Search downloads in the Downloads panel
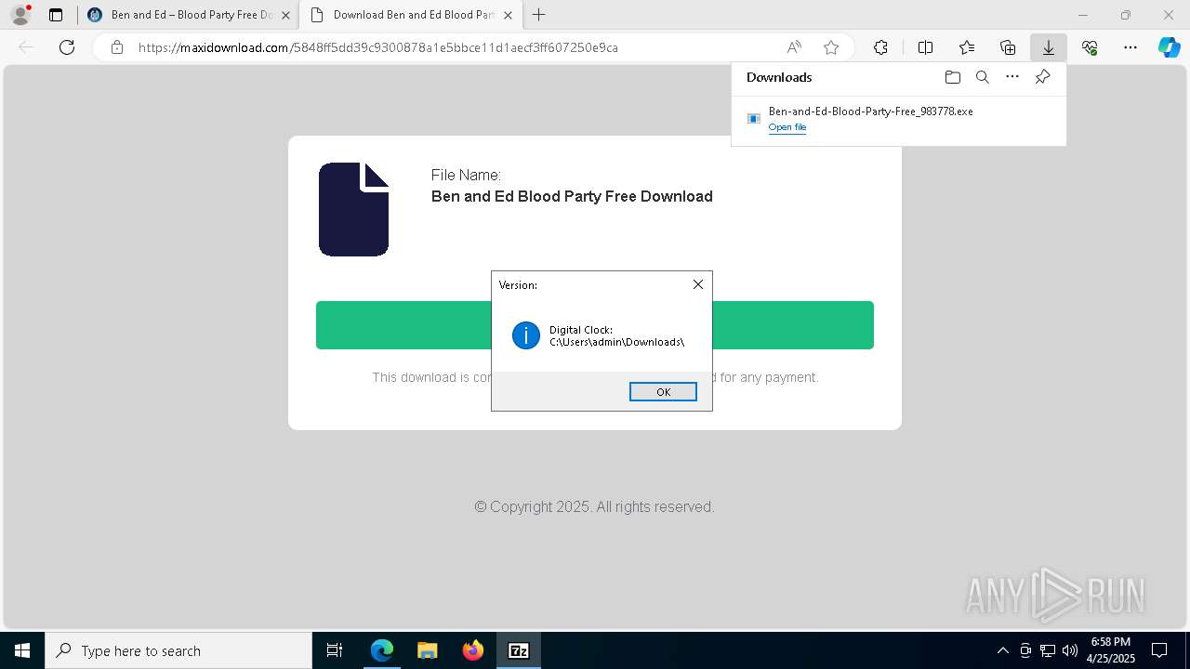The height and width of the screenshot is (669, 1190). point(982,77)
